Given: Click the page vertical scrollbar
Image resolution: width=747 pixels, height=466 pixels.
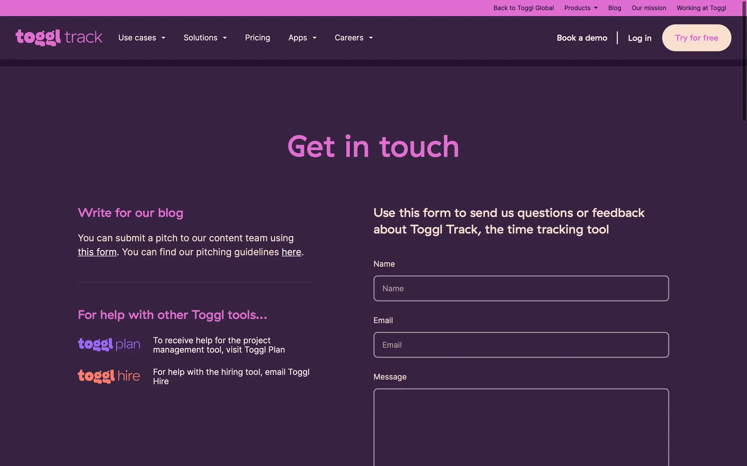Looking at the screenshot, I should click(x=744, y=62).
